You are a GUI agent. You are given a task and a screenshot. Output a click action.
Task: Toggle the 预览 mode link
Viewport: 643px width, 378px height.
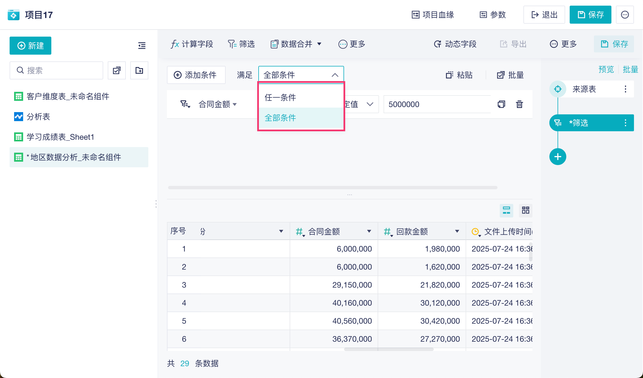click(606, 69)
